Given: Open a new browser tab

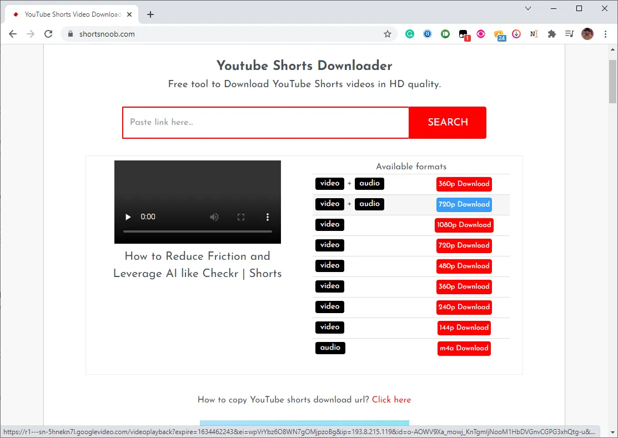Looking at the screenshot, I should [150, 14].
